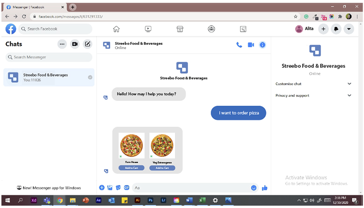Open the emoji picker in message box
Screen dimensions: 364x208
[253, 188]
